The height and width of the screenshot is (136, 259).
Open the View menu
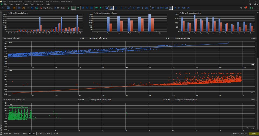pyautogui.click(x=11, y=4)
